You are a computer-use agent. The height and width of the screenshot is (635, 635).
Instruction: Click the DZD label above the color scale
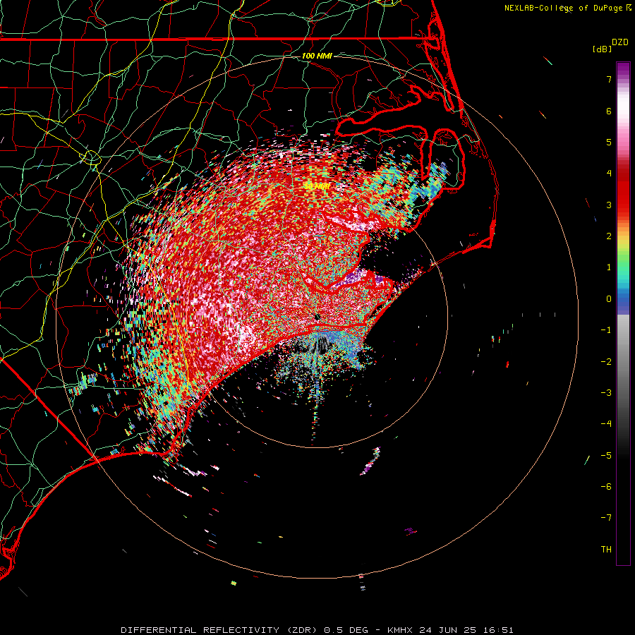click(620, 42)
